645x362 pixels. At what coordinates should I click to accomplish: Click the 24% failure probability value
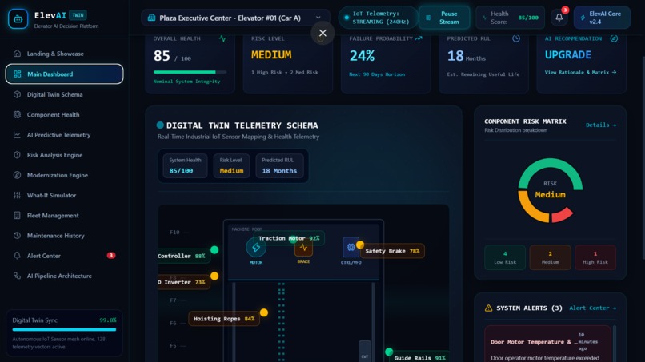click(x=362, y=55)
